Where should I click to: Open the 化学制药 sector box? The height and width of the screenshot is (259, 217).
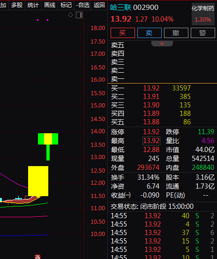coord(203,14)
